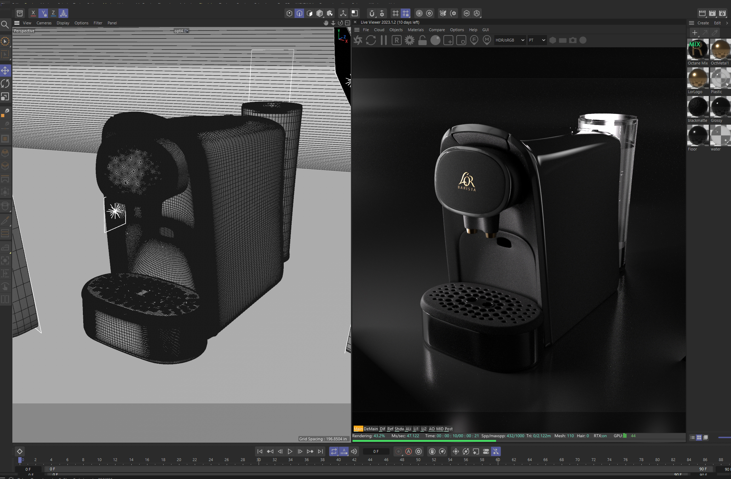Open Material Manager Create menu
Viewport: 731px width, 479px height.
click(703, 23)
